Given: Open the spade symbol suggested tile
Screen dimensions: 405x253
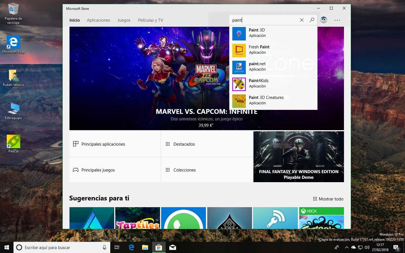Looking at the screenshot, I should [x=229, y=218].
